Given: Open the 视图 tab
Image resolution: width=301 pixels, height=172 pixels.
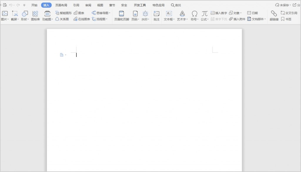Looking at the screenshot, I should coord(100,5).
